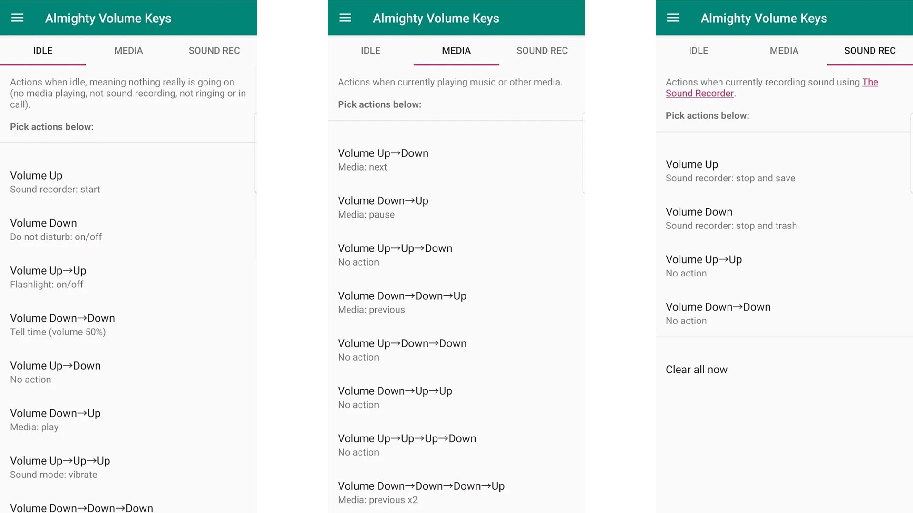Tap Clear all now option
913x513 pixels.
(x=696, y=370)
